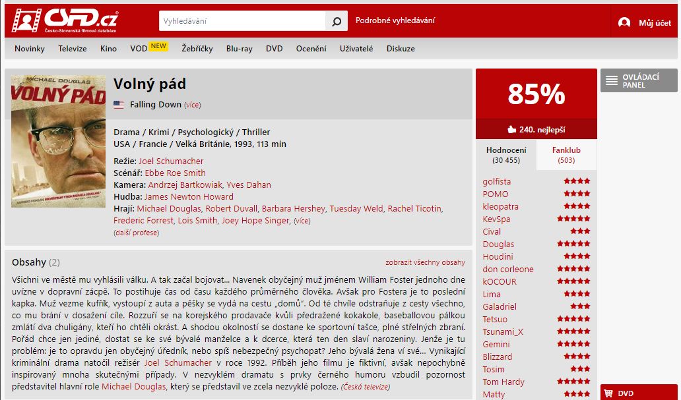Open Podrobné vyhledávání link

[x=395, y=20]
